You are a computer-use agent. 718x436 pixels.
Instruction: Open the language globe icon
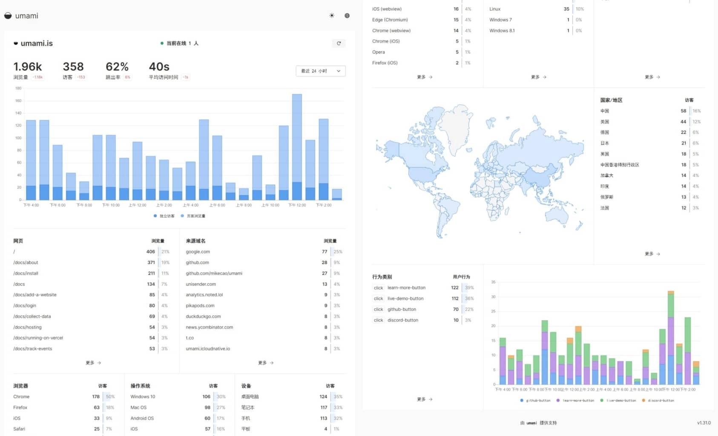pyautogui.click(x=347, y=16)
